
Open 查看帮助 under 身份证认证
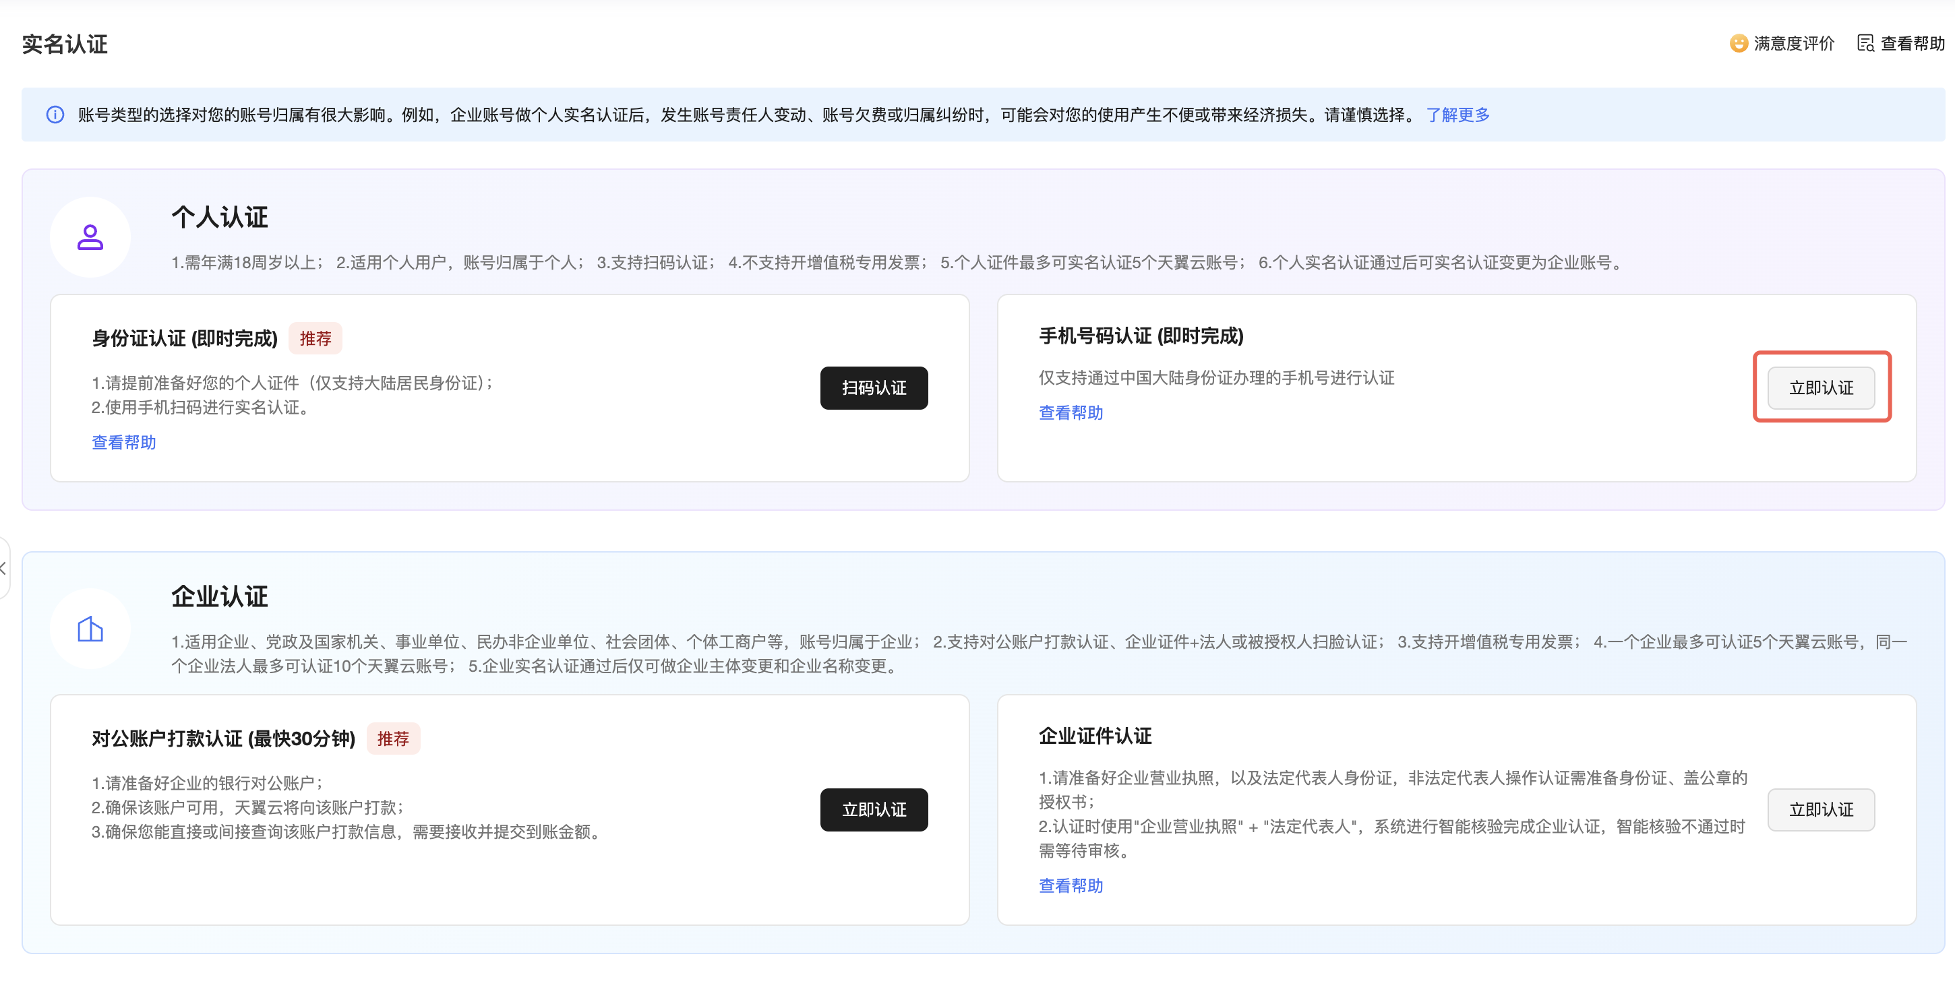click(124, 442)
